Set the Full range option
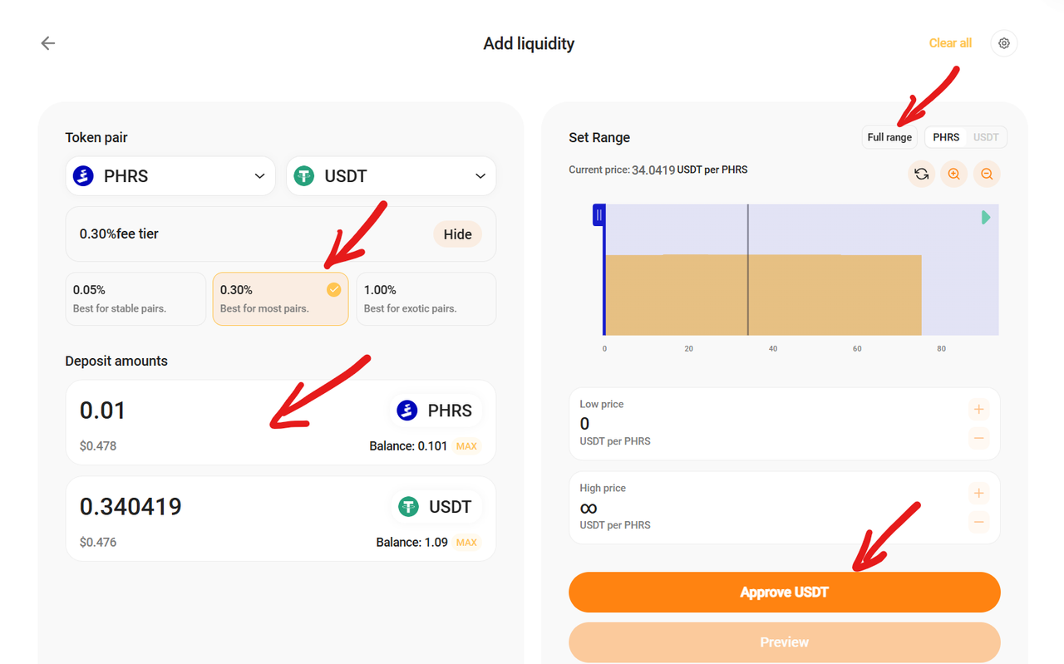The height and width of the screenshot is (664, 1064). (889, 137)
